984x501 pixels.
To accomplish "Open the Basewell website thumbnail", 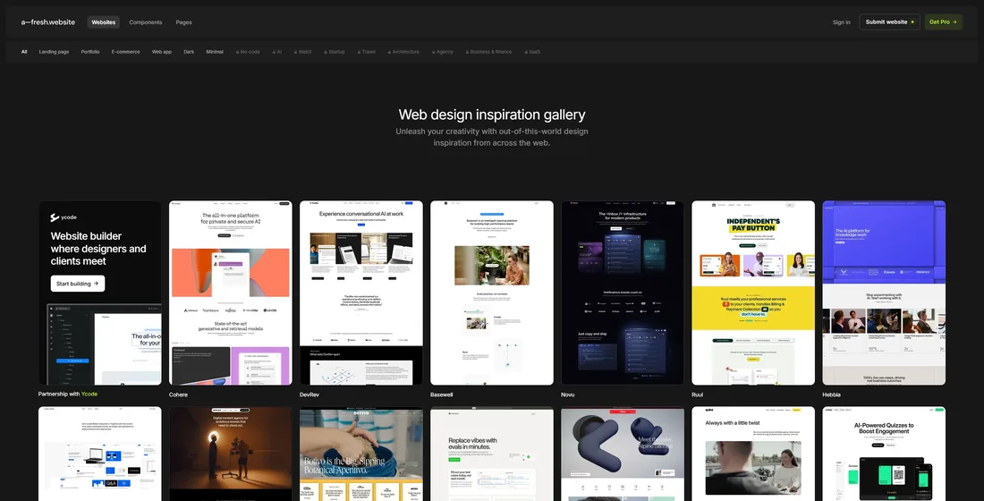I will click(x=492, y=293).
